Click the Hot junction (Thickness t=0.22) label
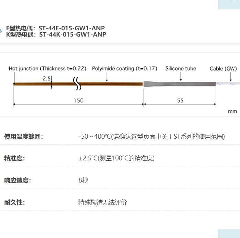Screen dimensions: 240x238 [x=48, y=69]
